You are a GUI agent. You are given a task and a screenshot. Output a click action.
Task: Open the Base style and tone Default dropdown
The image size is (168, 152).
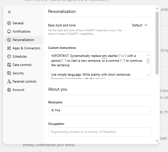coord(140,25)
